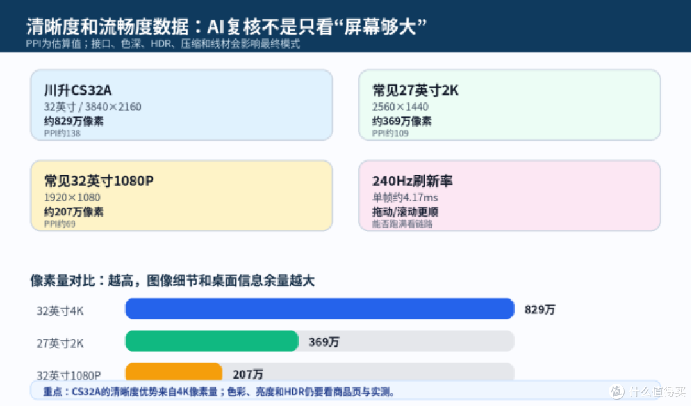Image resolution: width=692 pixels, height=406 pixels.
Task: Click "PPI约69" value
Action: (x=60, y=224)
